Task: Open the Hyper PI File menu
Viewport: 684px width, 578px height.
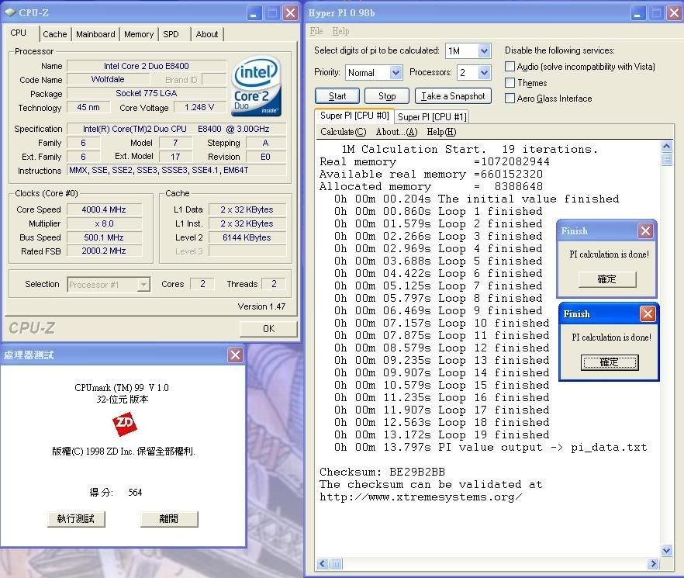Action: (x=316, y=31)
